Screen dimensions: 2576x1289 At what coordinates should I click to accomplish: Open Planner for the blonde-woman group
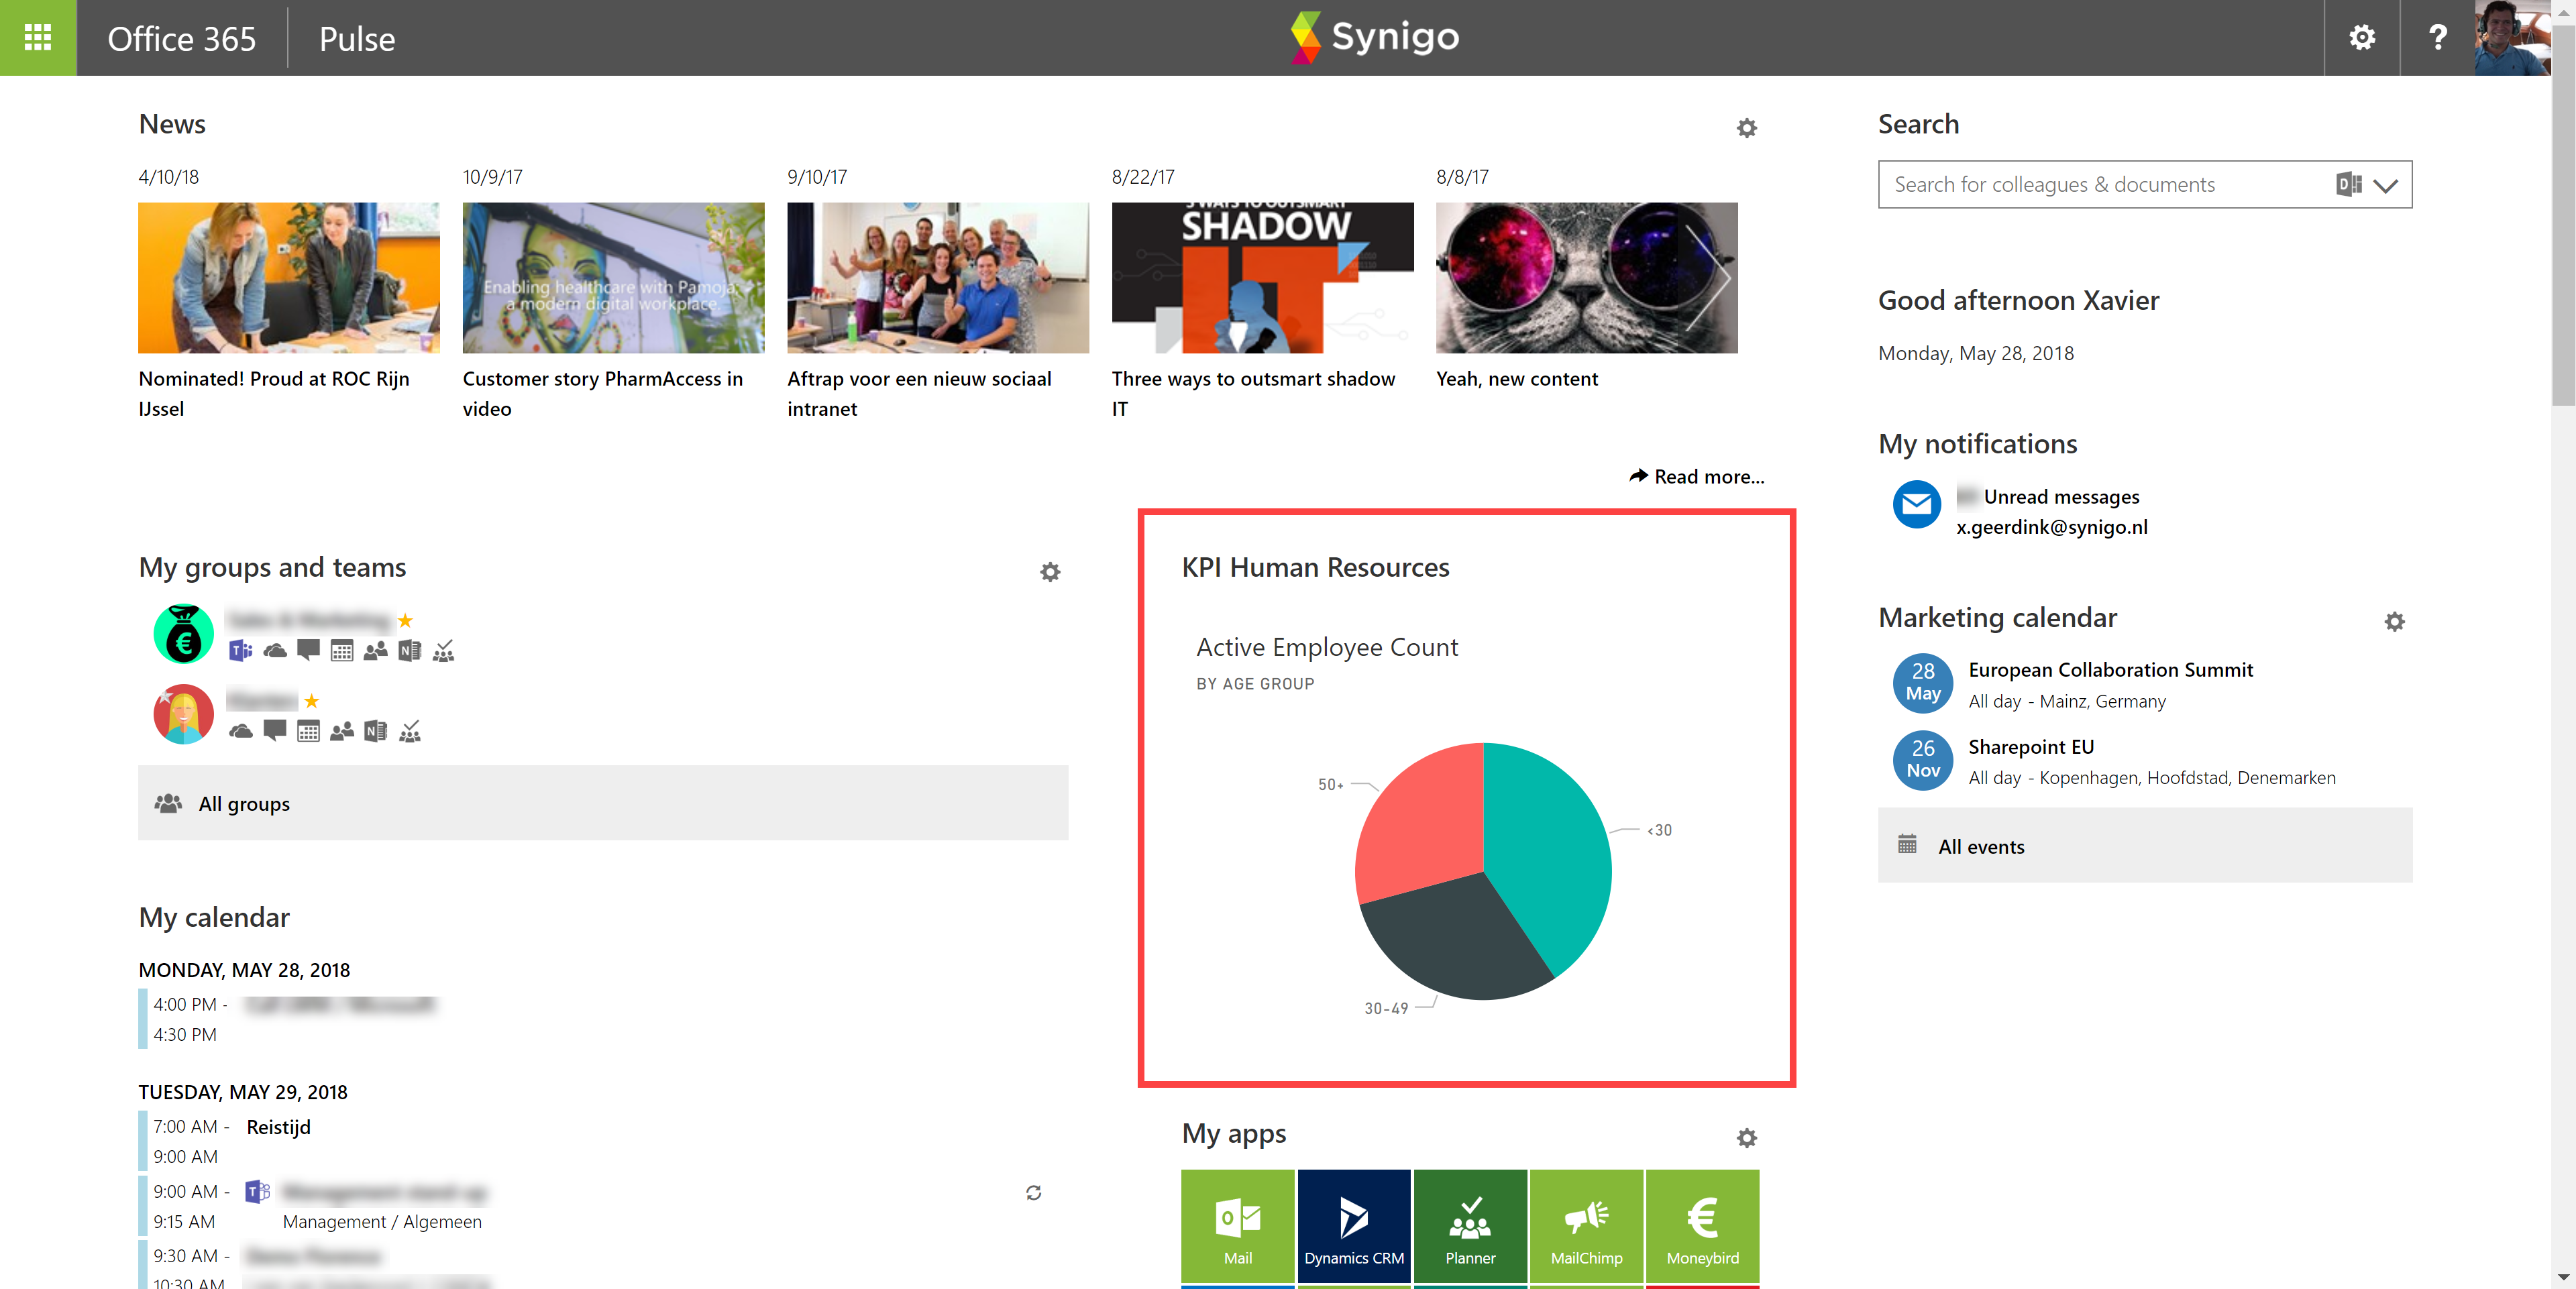[409, 731]
